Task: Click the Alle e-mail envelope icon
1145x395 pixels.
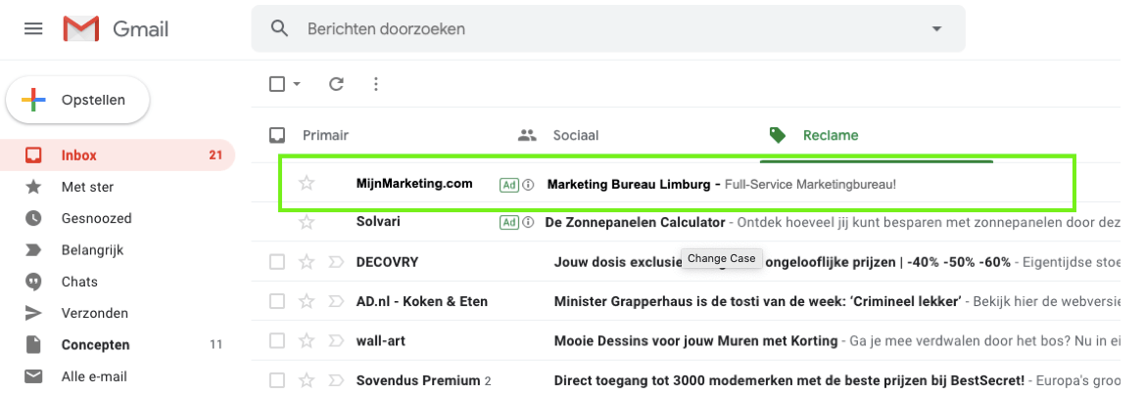Action: [33, 376]
